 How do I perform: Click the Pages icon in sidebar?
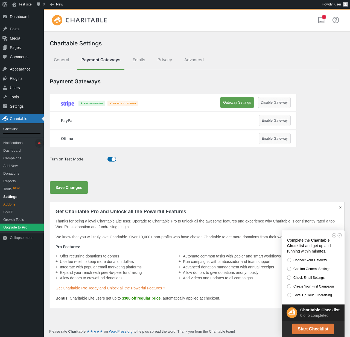(x=5, y=48)
